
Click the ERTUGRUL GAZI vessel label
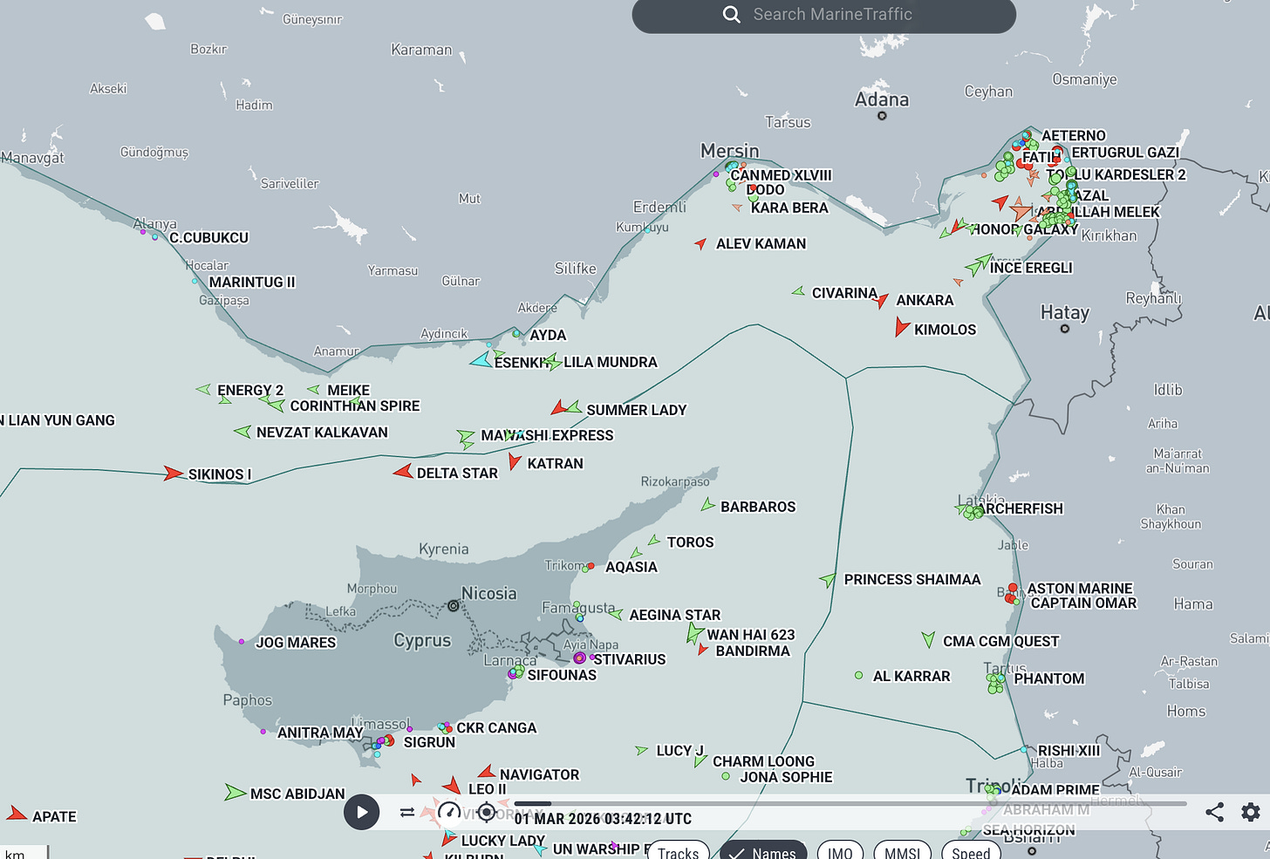point(1125,153)
